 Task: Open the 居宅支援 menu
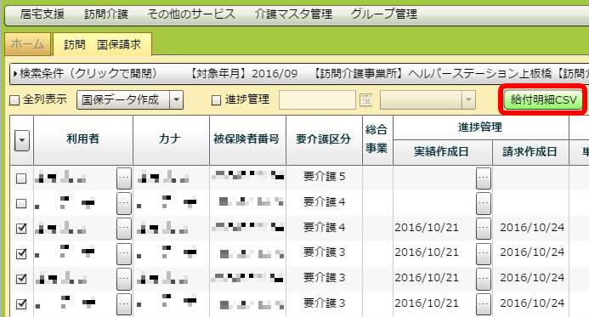[x=42, y=14]
